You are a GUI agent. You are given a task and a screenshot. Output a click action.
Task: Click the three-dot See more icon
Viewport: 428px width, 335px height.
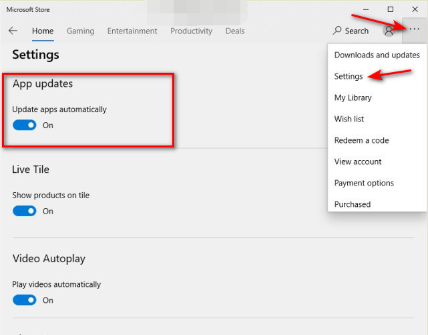415,30
